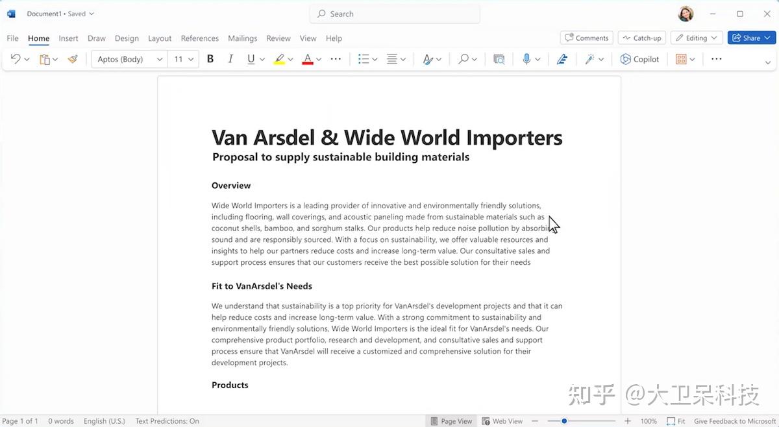Expand bullet list dropdown arrow
The height and width of the screenshot is (427, 779).
pyautogui.click(x=375, y=59)
